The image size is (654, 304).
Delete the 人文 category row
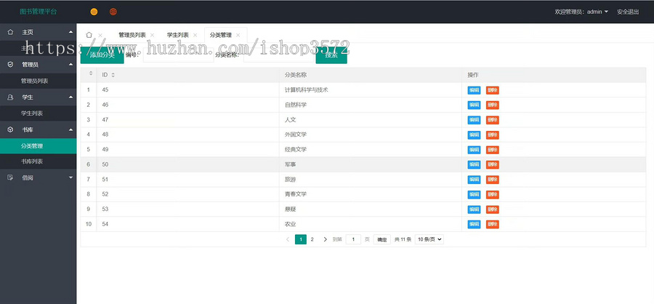click(492, 120)
